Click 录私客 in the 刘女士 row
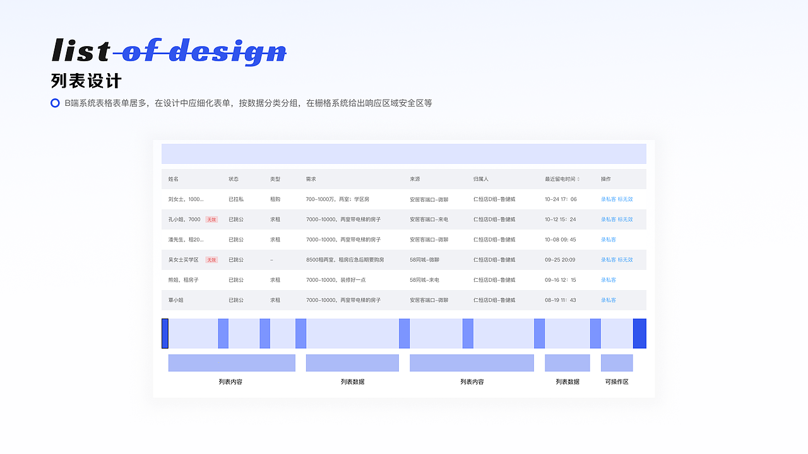 coord(609,199)
